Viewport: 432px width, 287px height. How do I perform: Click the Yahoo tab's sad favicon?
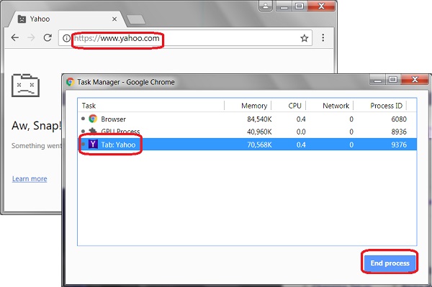pyautogui.click(x=22, y=19)
